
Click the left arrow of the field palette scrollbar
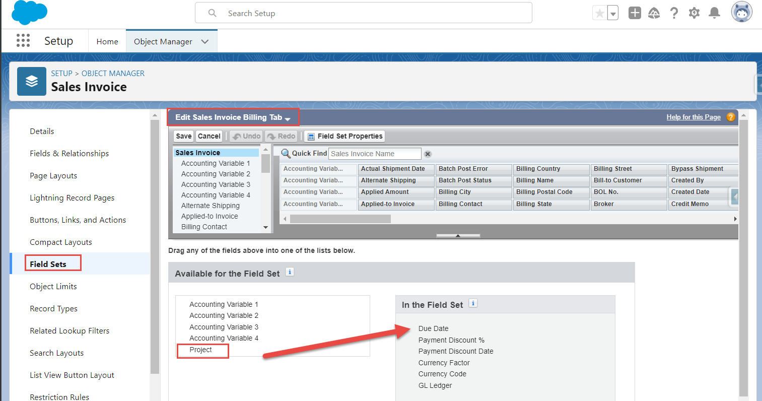[x=285, y=219]
